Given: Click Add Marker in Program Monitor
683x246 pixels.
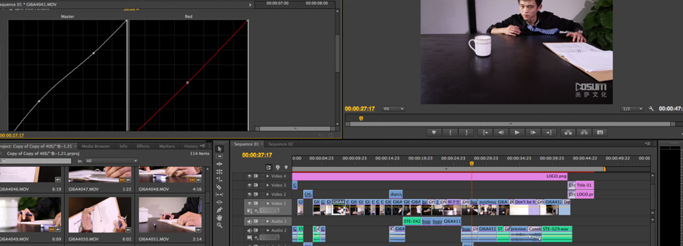Looking at the screenshot, I should point(434,132).
